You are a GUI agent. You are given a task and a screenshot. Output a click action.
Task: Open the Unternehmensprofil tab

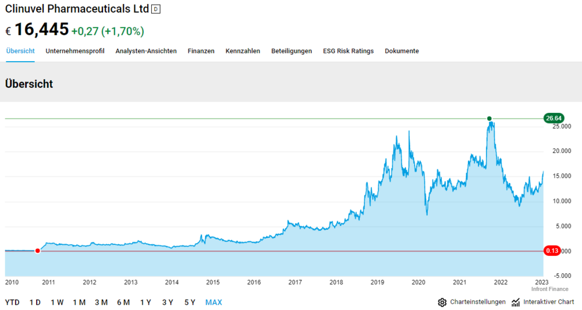point(75,51)
